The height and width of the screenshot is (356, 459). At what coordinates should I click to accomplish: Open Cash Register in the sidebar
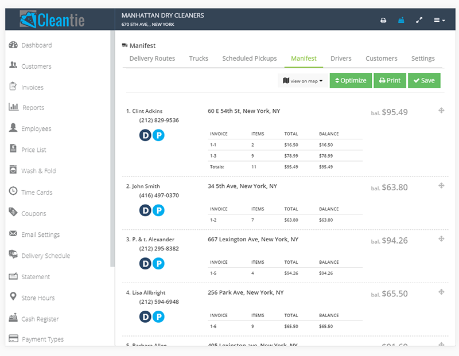[40, 319]
